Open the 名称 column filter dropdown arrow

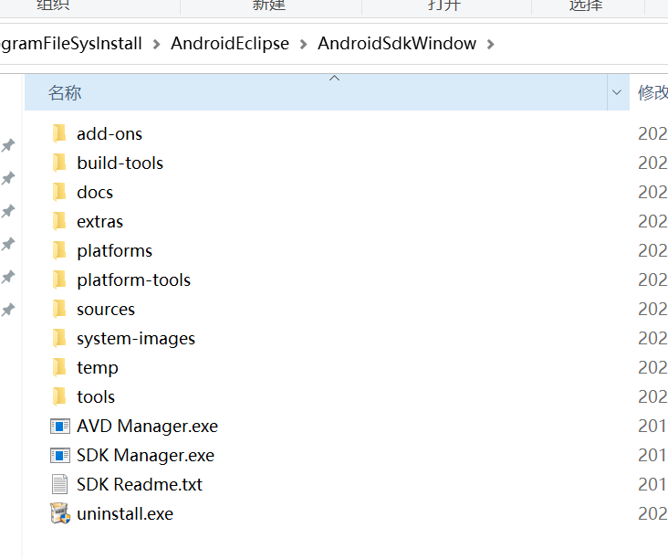618,92
